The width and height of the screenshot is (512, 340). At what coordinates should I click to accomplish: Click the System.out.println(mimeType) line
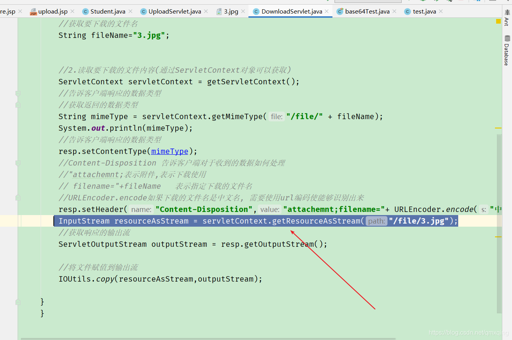125,128
